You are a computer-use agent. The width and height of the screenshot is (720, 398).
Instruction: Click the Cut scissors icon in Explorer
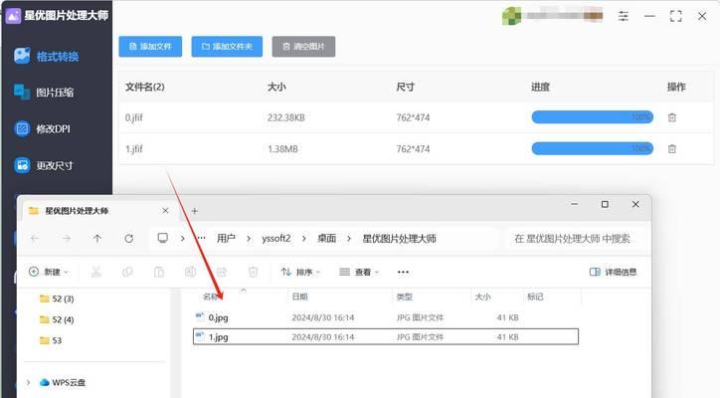point(96,272)
